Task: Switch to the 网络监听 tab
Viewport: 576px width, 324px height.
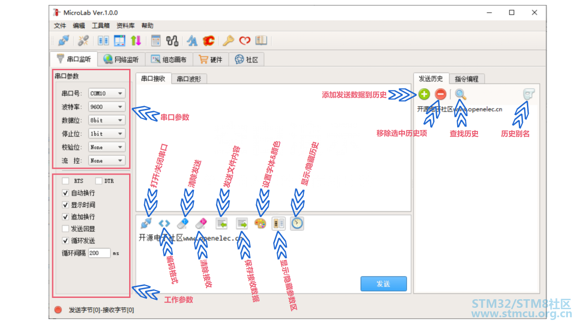Action: click(121, 59)
